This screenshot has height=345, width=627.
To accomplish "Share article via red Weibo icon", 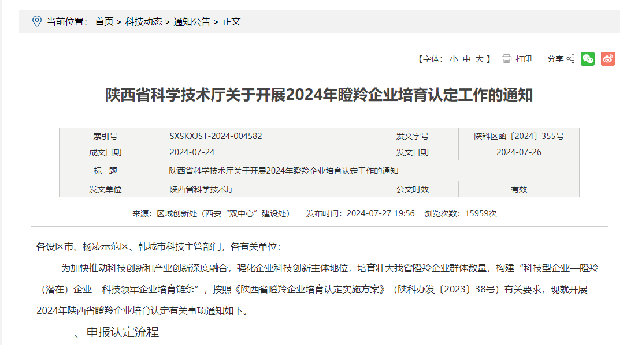I will [x=607, y=59].
